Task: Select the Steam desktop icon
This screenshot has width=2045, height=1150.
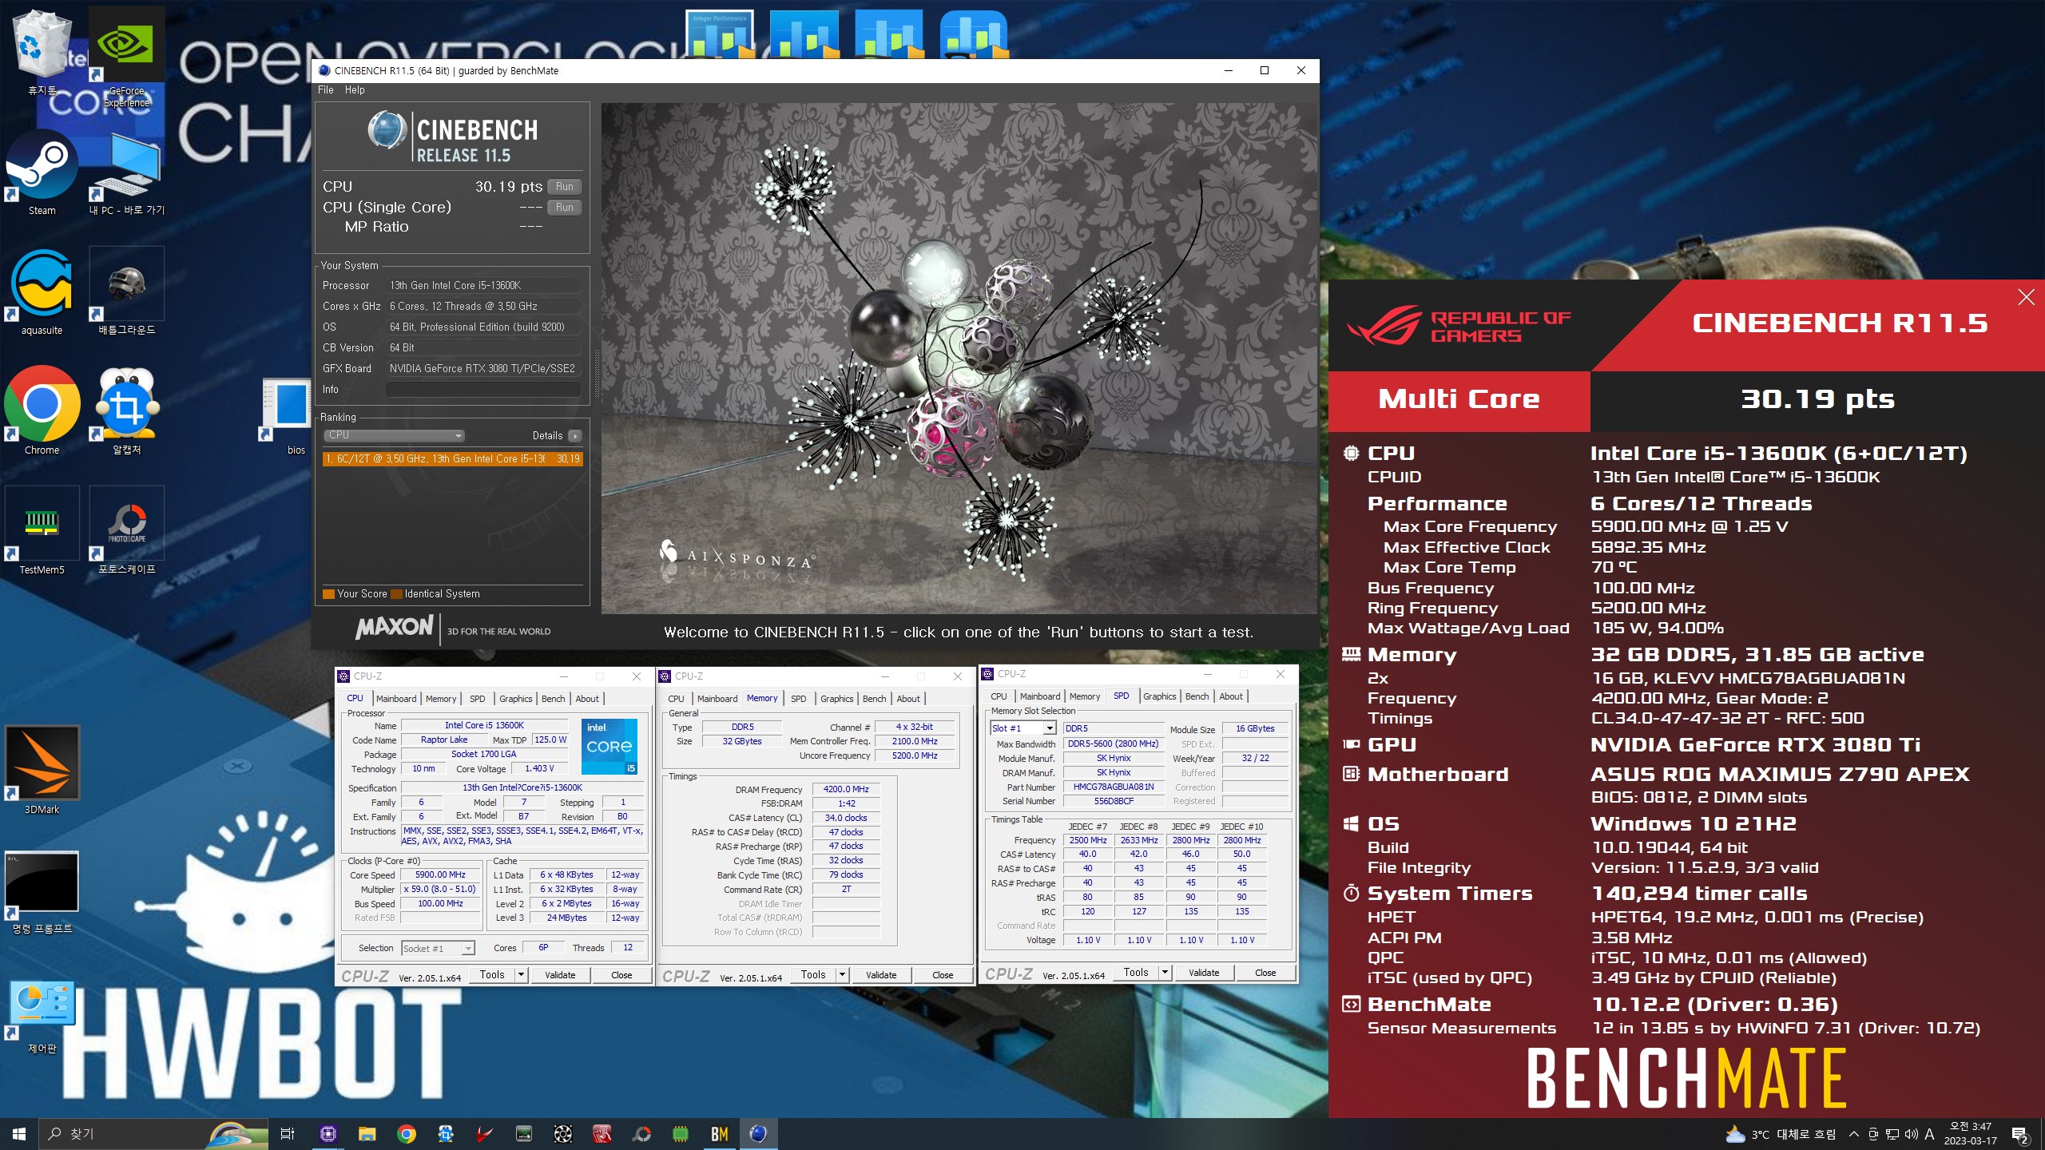Action: click(x=42, y=172)
